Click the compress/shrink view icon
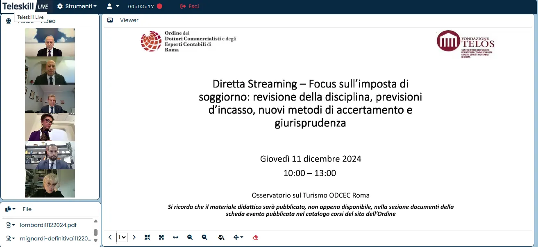The height and width of the screenshot is (247, 538). 148,237
